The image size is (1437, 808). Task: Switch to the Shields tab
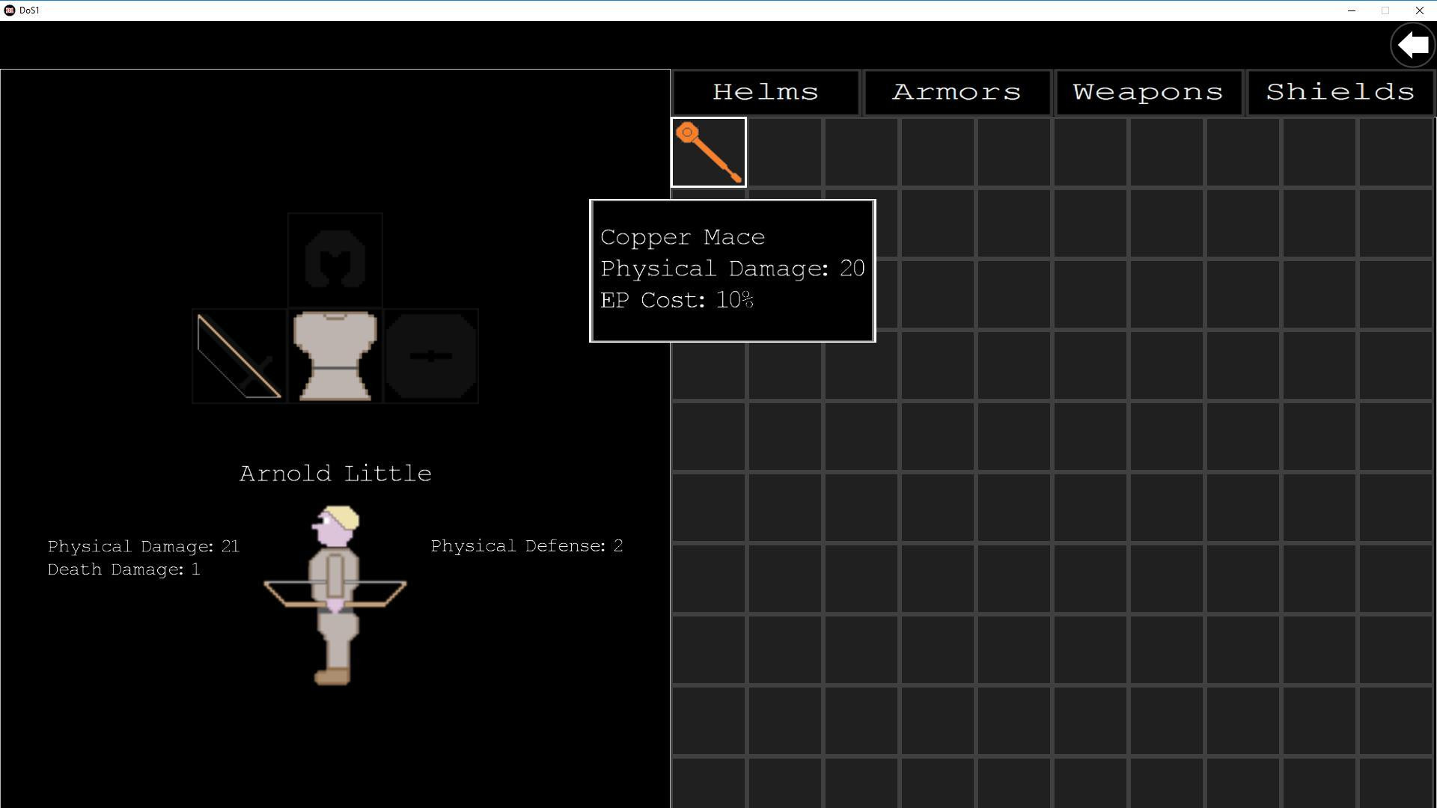click(x=1340, y=93)
